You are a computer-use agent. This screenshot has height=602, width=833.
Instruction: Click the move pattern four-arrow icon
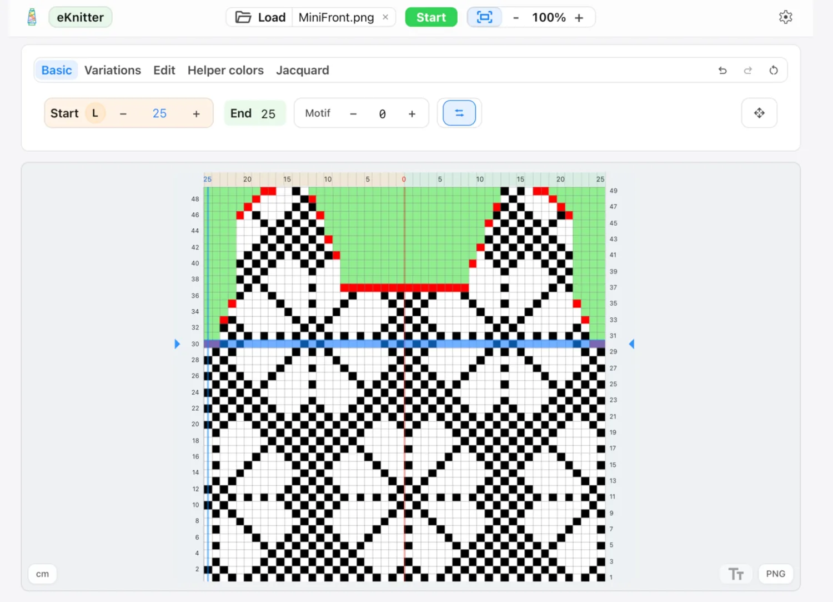(x=759, y=113)
